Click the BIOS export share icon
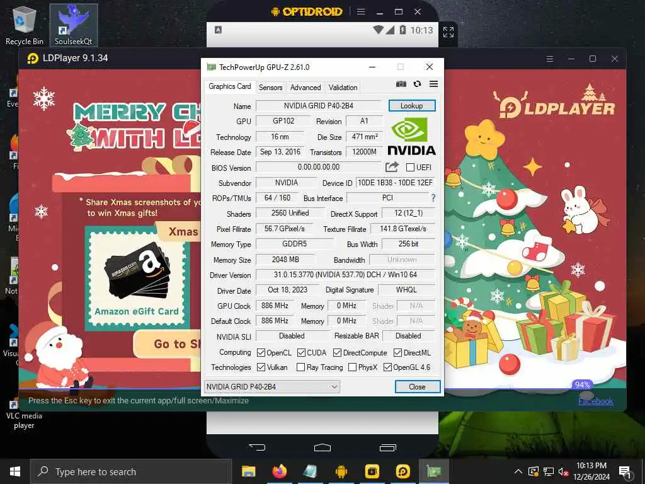This screenshot has height=484, width=645. click(x=392, y=166)
